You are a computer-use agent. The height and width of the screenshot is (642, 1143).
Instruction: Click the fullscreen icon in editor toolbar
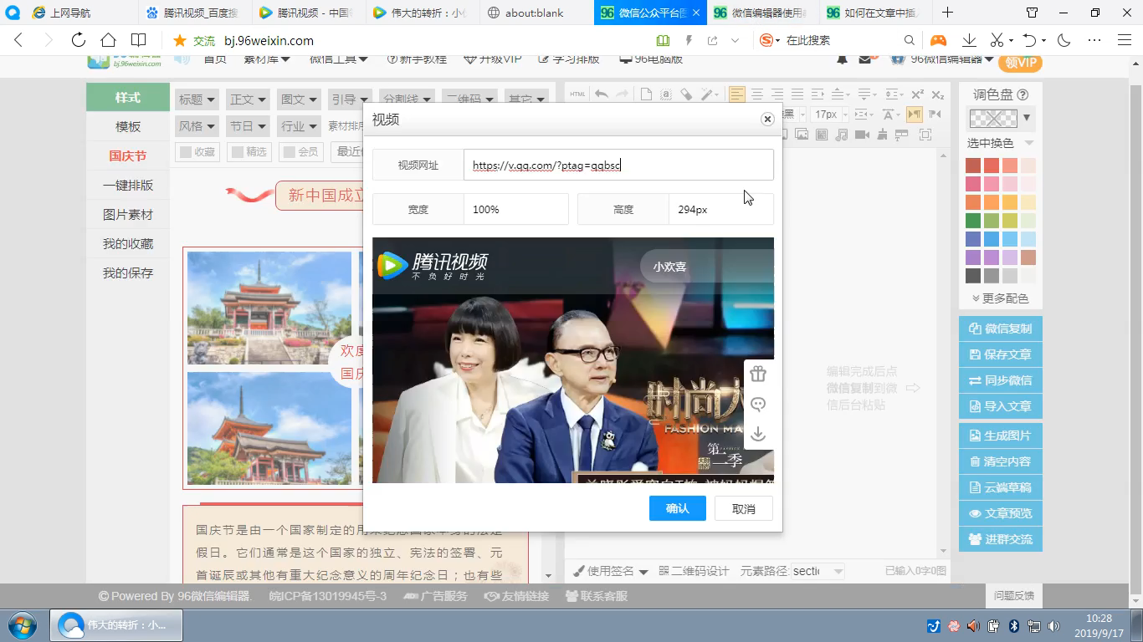click(x=925, y=135)
